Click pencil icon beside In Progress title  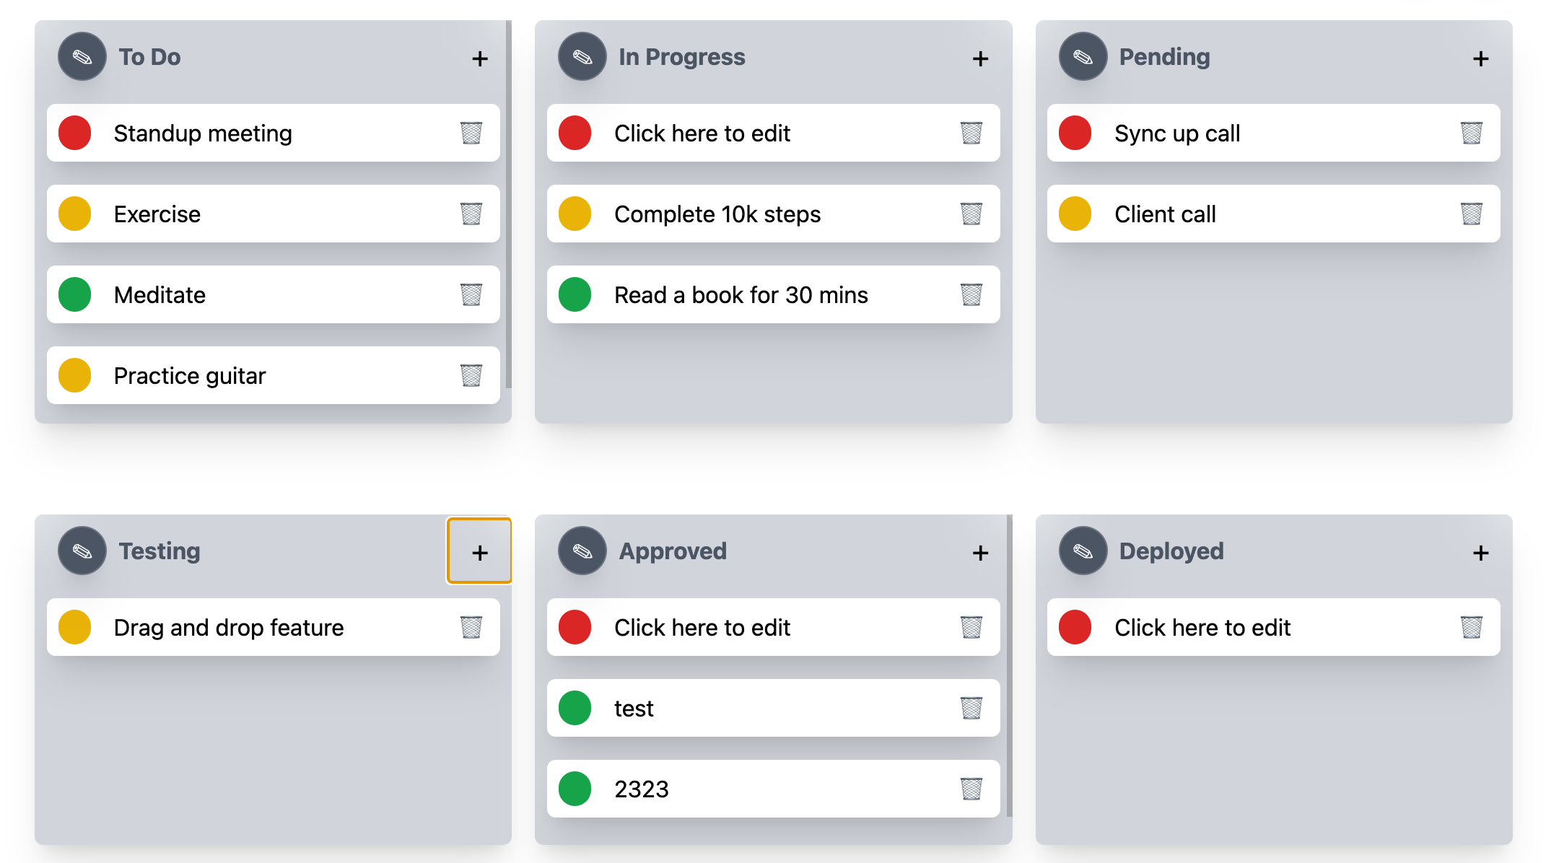click(x=582, y=56)
